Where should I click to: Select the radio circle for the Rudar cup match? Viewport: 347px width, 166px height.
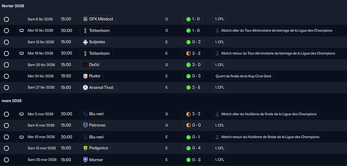click(x=6, y=76)
